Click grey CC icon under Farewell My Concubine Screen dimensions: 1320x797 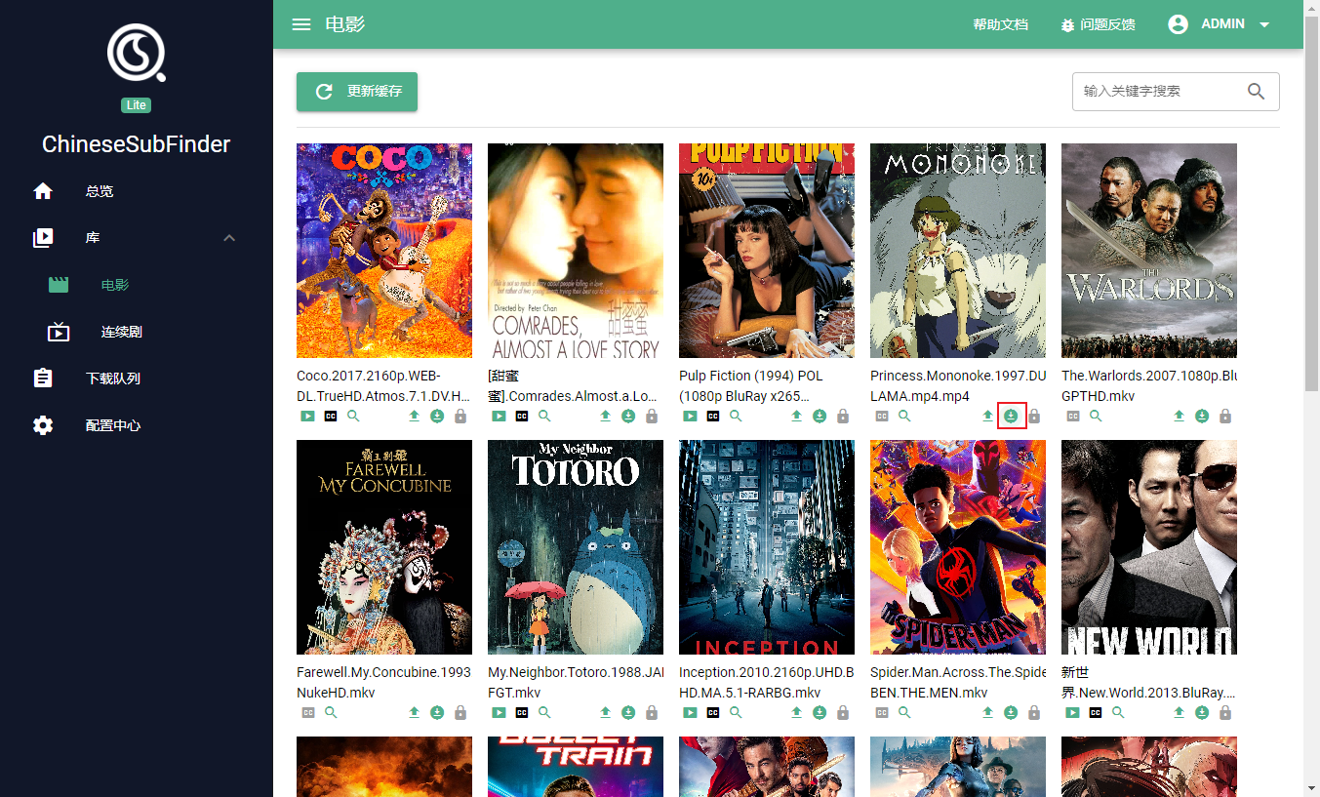tap(308, 712)
